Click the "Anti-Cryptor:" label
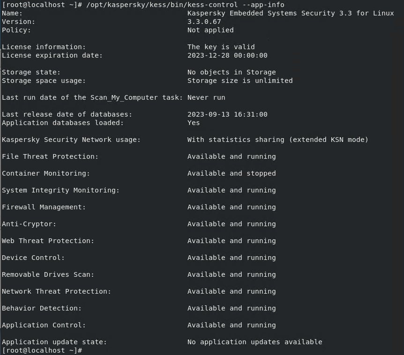Screen dimensions: 404x355 (29, 224)
